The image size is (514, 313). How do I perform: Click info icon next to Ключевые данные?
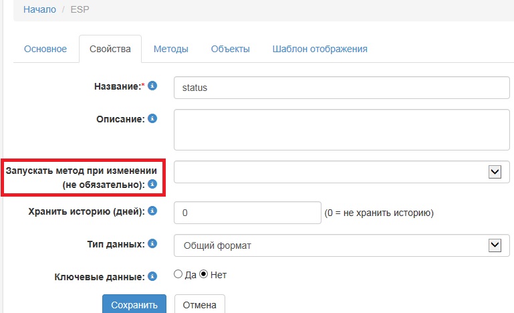(152, 276)
